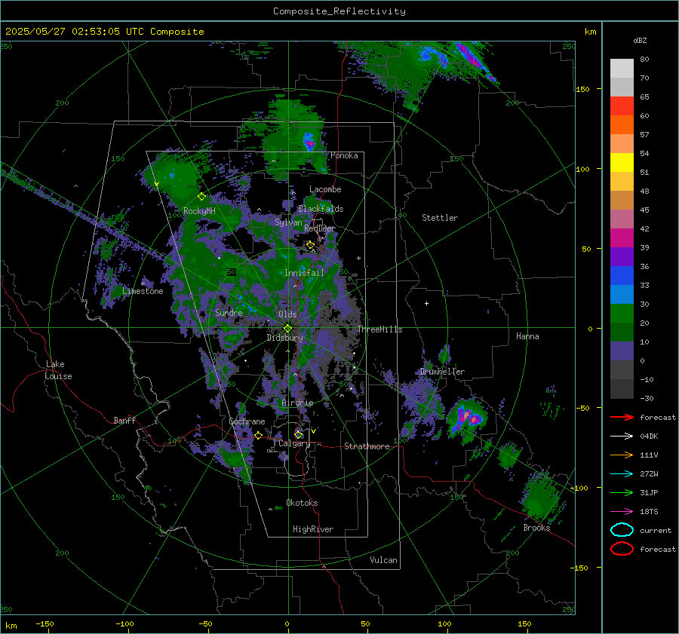
Task: Click the purple 39-36 dBZ color swatch
Action: pos(622,257)
